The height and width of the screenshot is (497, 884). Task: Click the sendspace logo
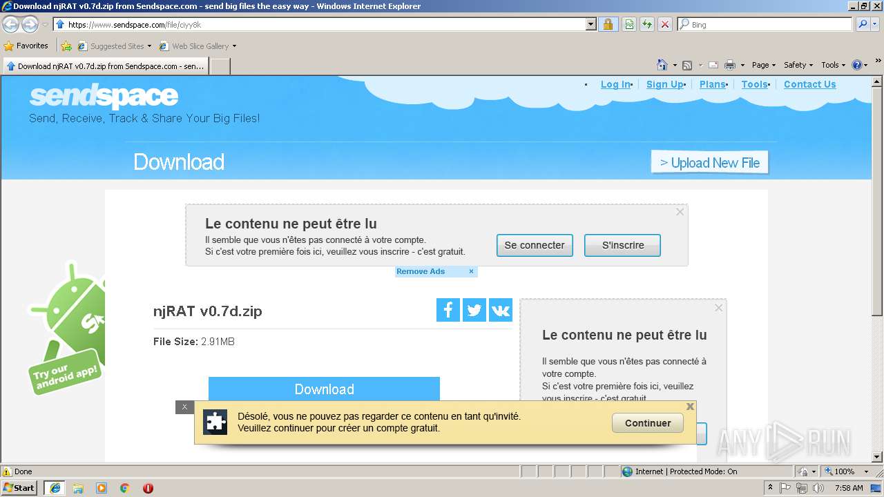(x=104, y=97)
